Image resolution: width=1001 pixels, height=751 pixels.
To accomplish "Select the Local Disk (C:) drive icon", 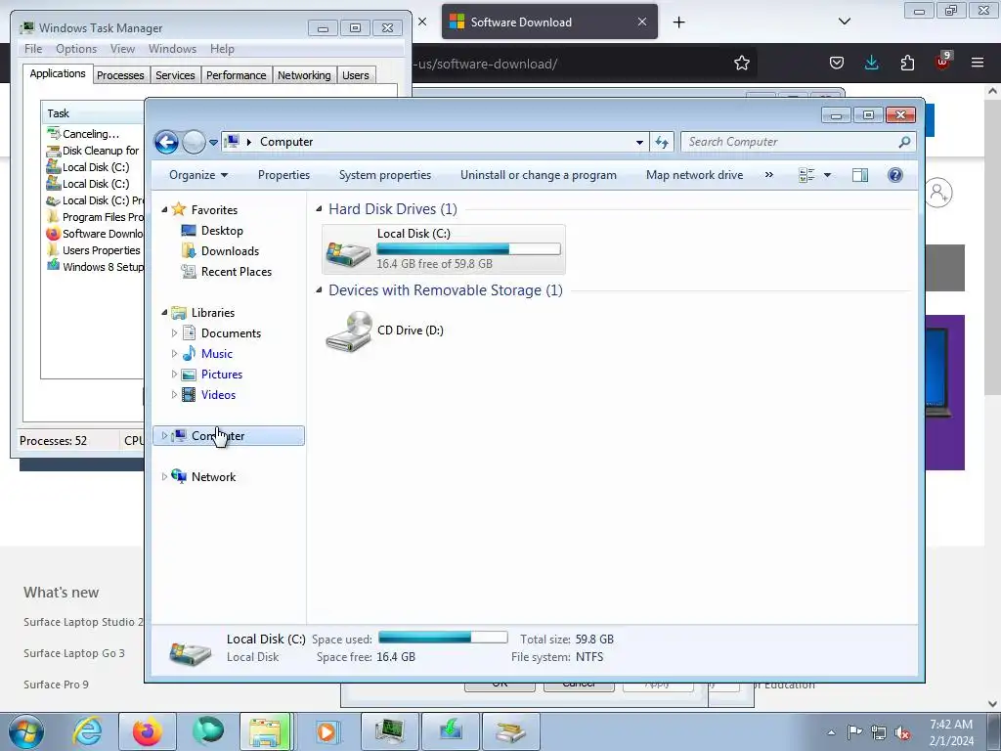I will [x=348, y=251].
